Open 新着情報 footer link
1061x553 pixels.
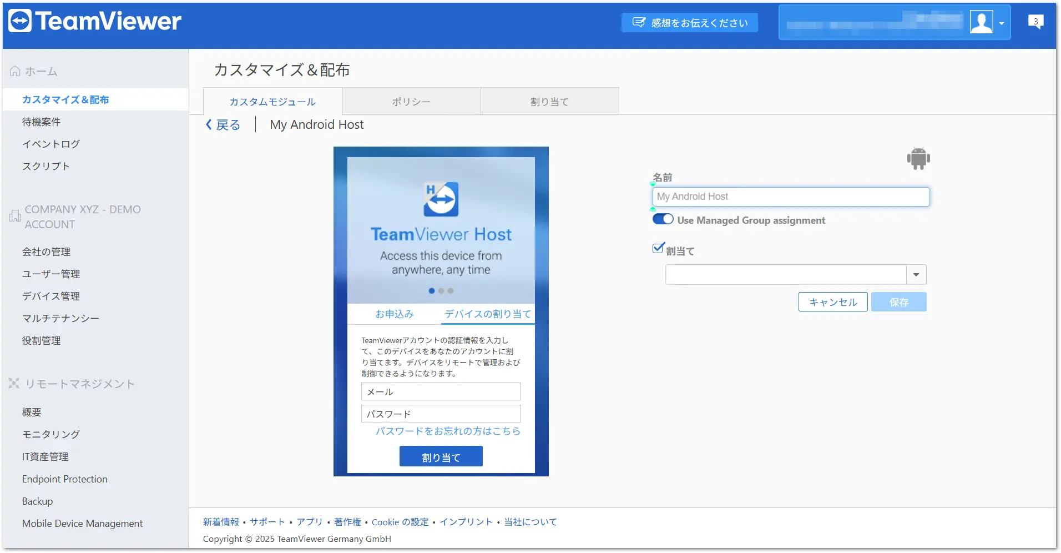point(221,522)
